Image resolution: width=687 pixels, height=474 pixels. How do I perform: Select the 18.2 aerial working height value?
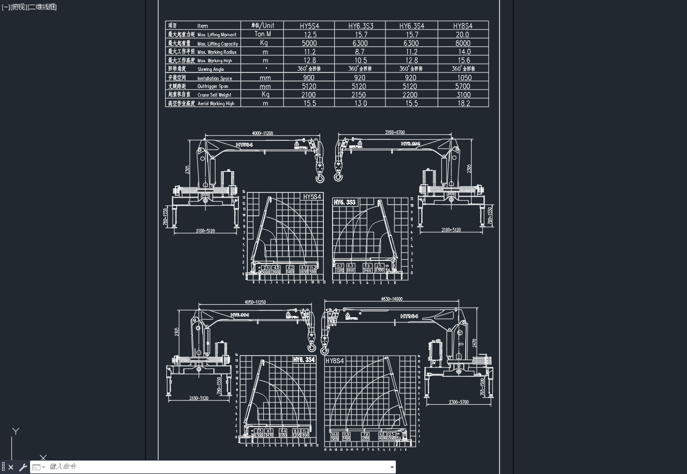point(464,103)
